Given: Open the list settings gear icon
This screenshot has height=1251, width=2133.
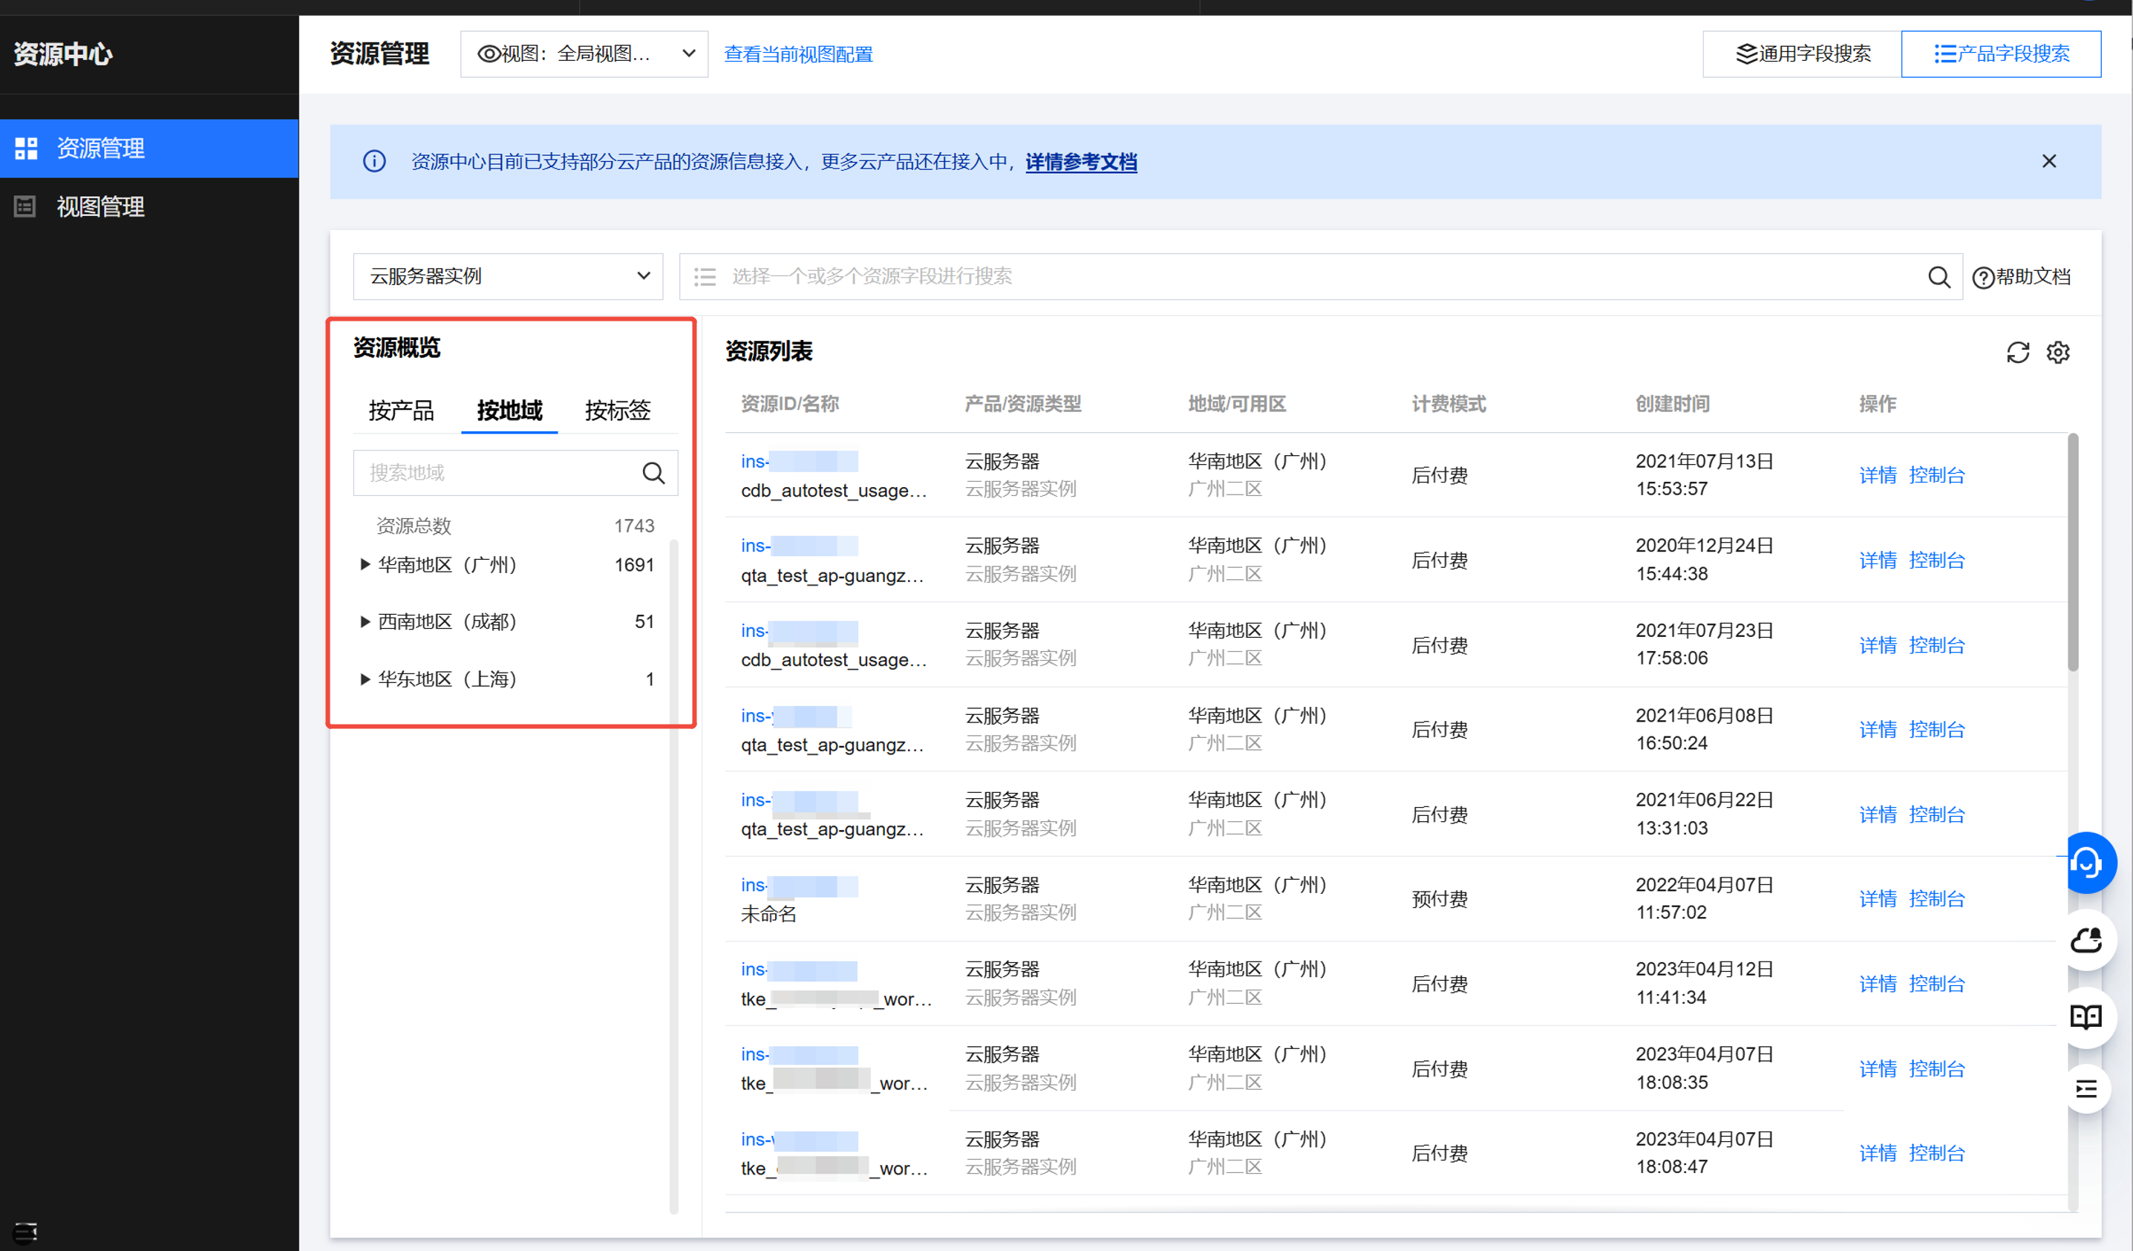Looking at the screenshot, I should pos(2058,352).
